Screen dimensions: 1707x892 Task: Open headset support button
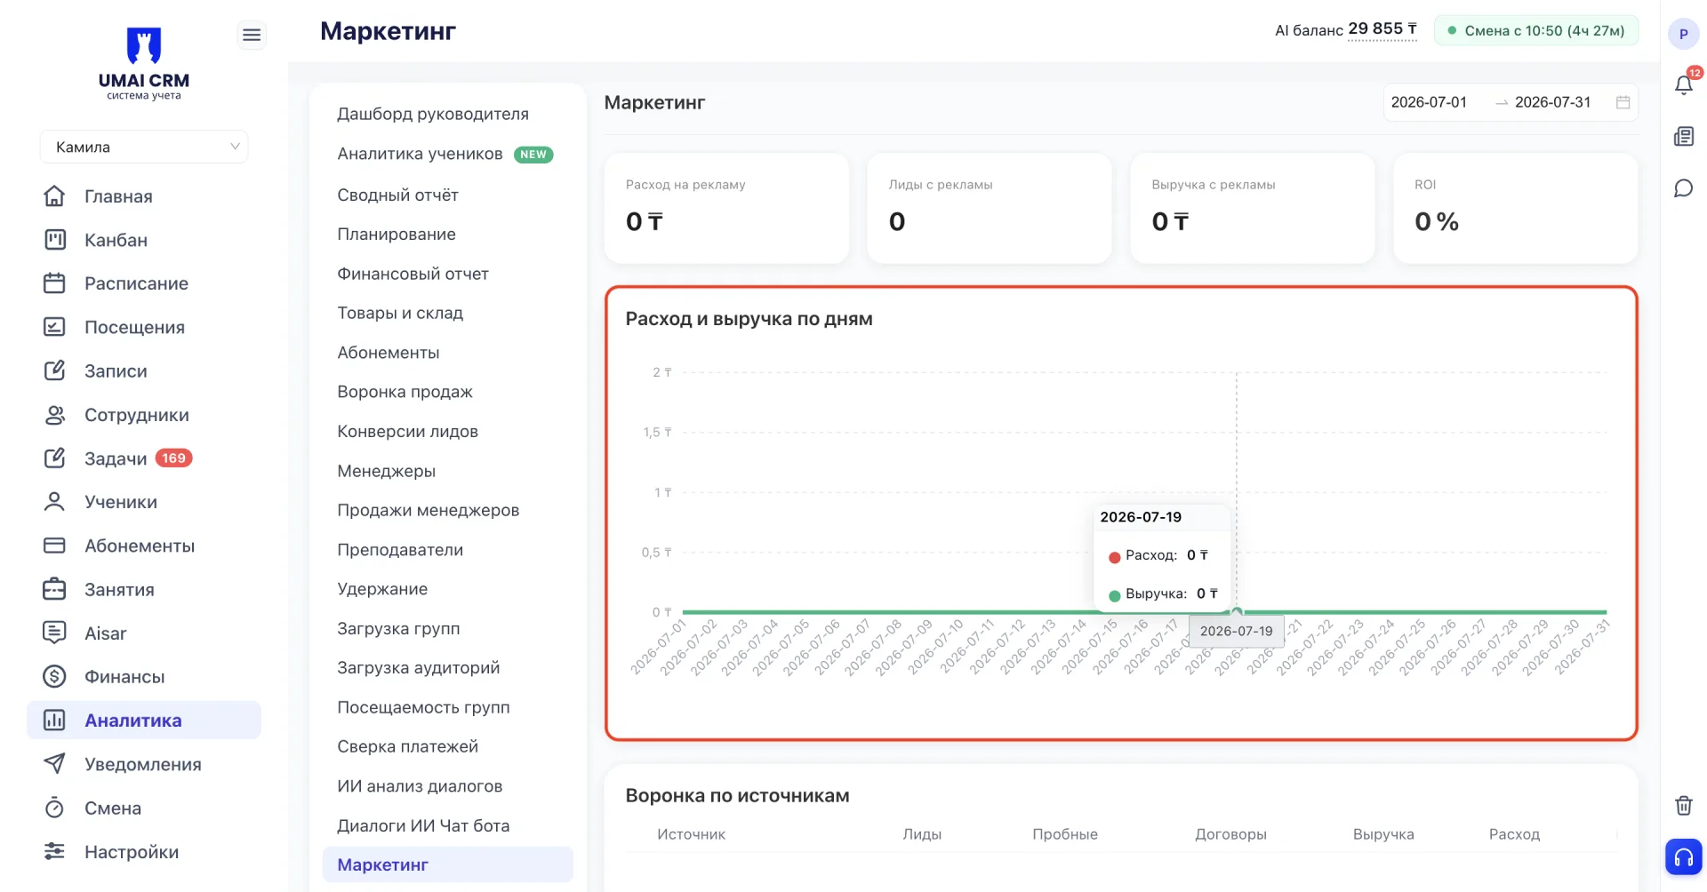pos(1684,857)
